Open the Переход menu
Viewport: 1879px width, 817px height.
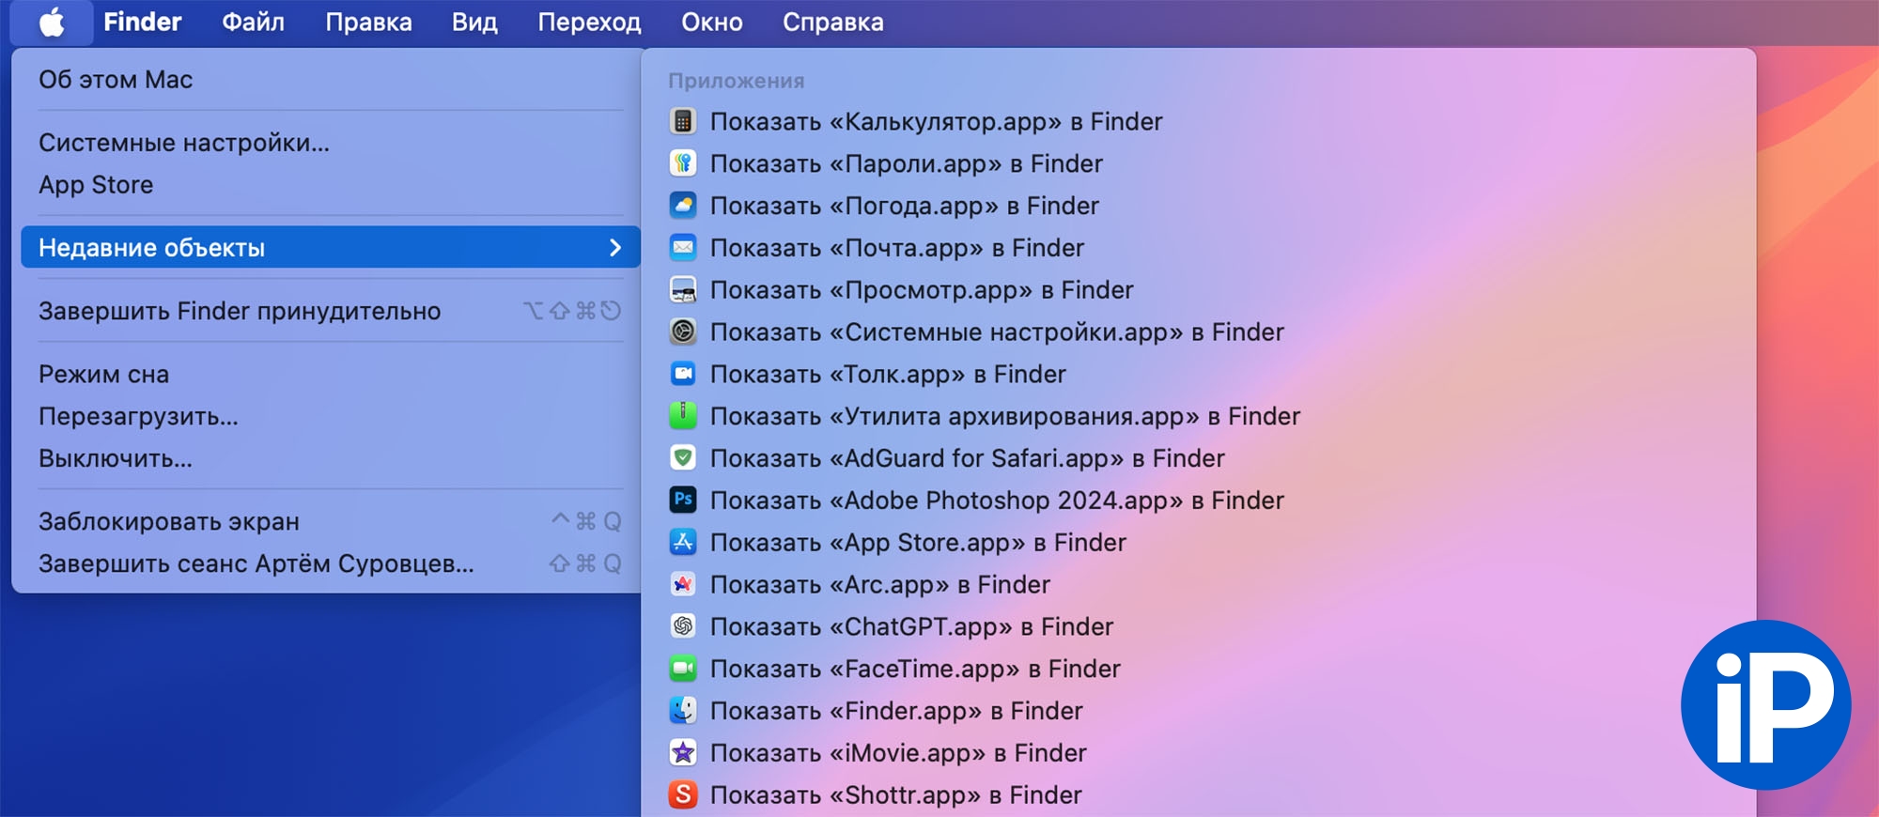[589, 23]
